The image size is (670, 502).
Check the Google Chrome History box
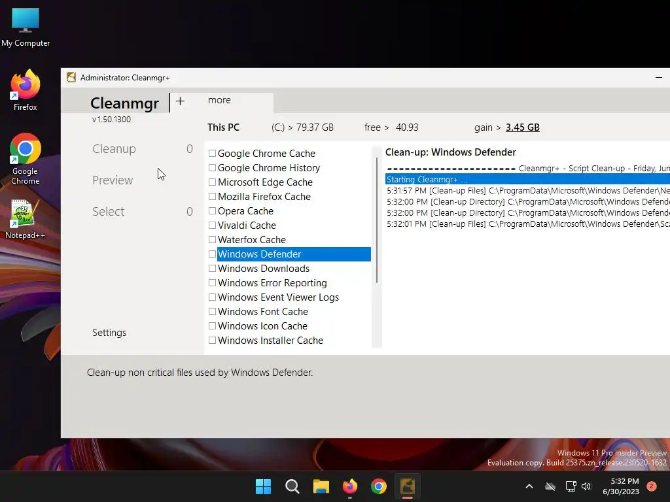tap(212, 168)
